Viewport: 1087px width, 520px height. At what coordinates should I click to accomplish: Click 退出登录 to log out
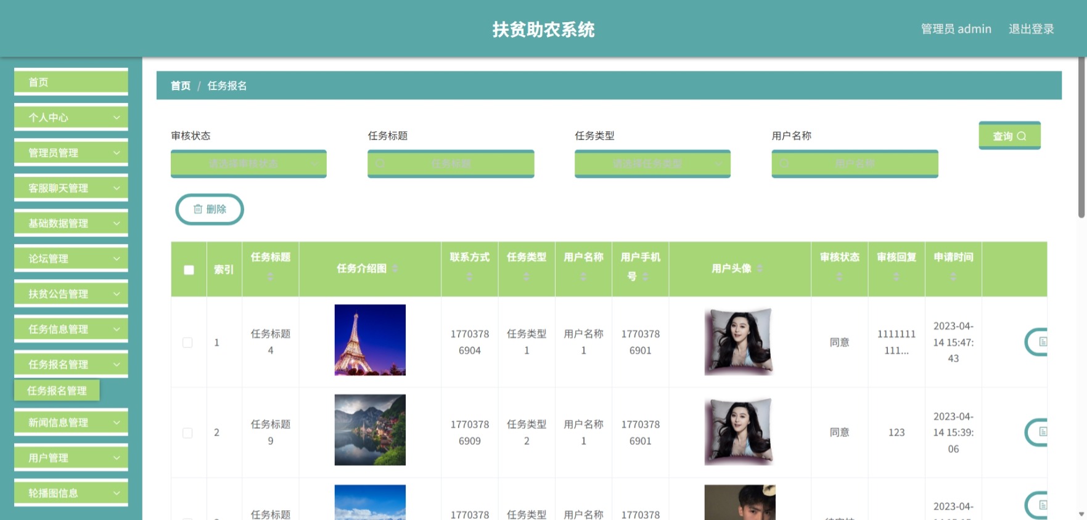pos(1031,29)
